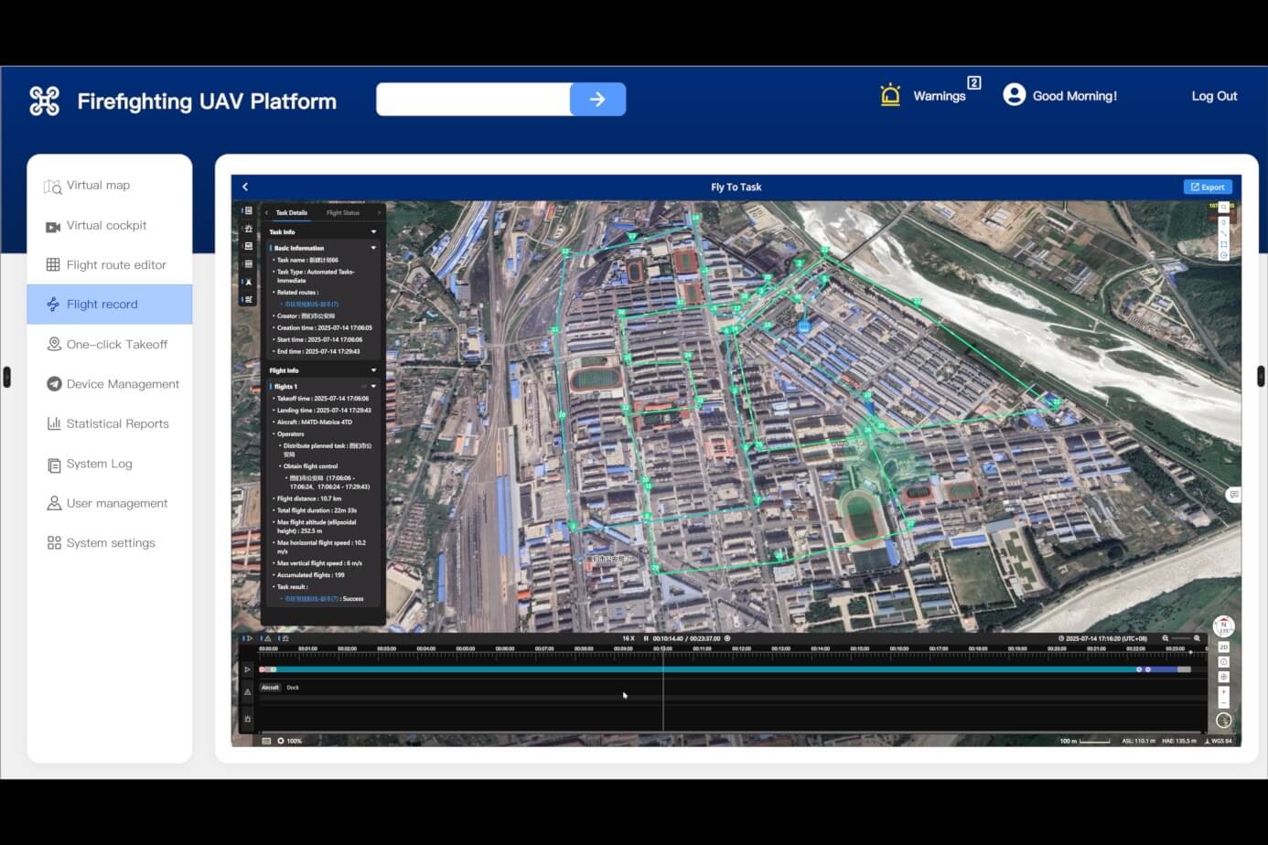Click the drone logo icon in header
The image size is (1268, 845).
[44, 101]
